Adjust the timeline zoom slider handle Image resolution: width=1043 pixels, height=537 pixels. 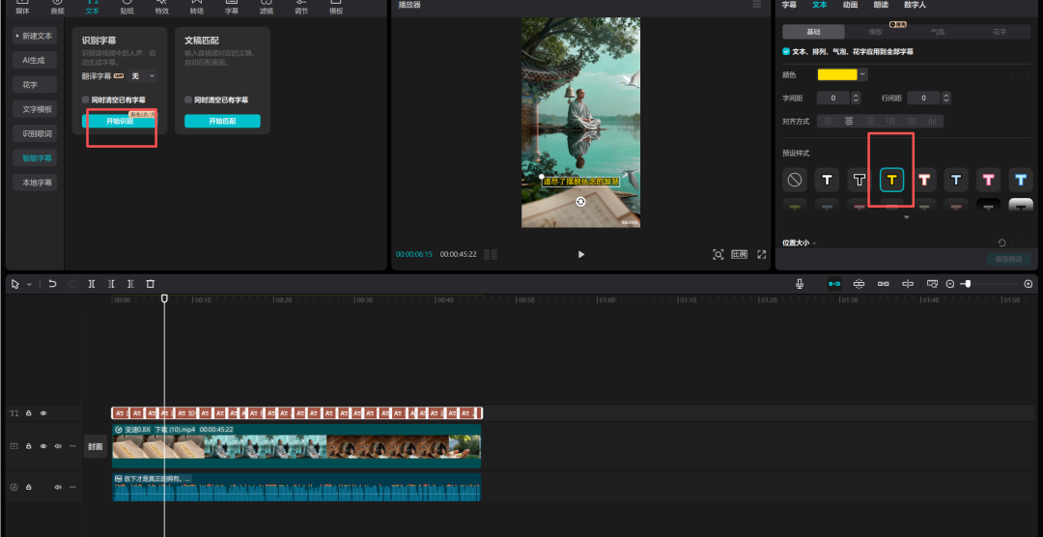967,284
